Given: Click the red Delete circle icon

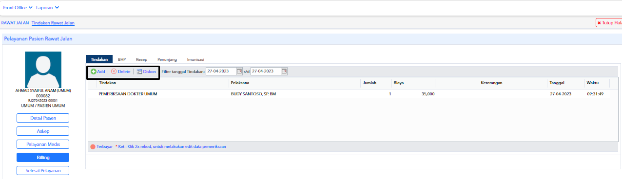Looking at the screenshot, I should tap(114, 72).
